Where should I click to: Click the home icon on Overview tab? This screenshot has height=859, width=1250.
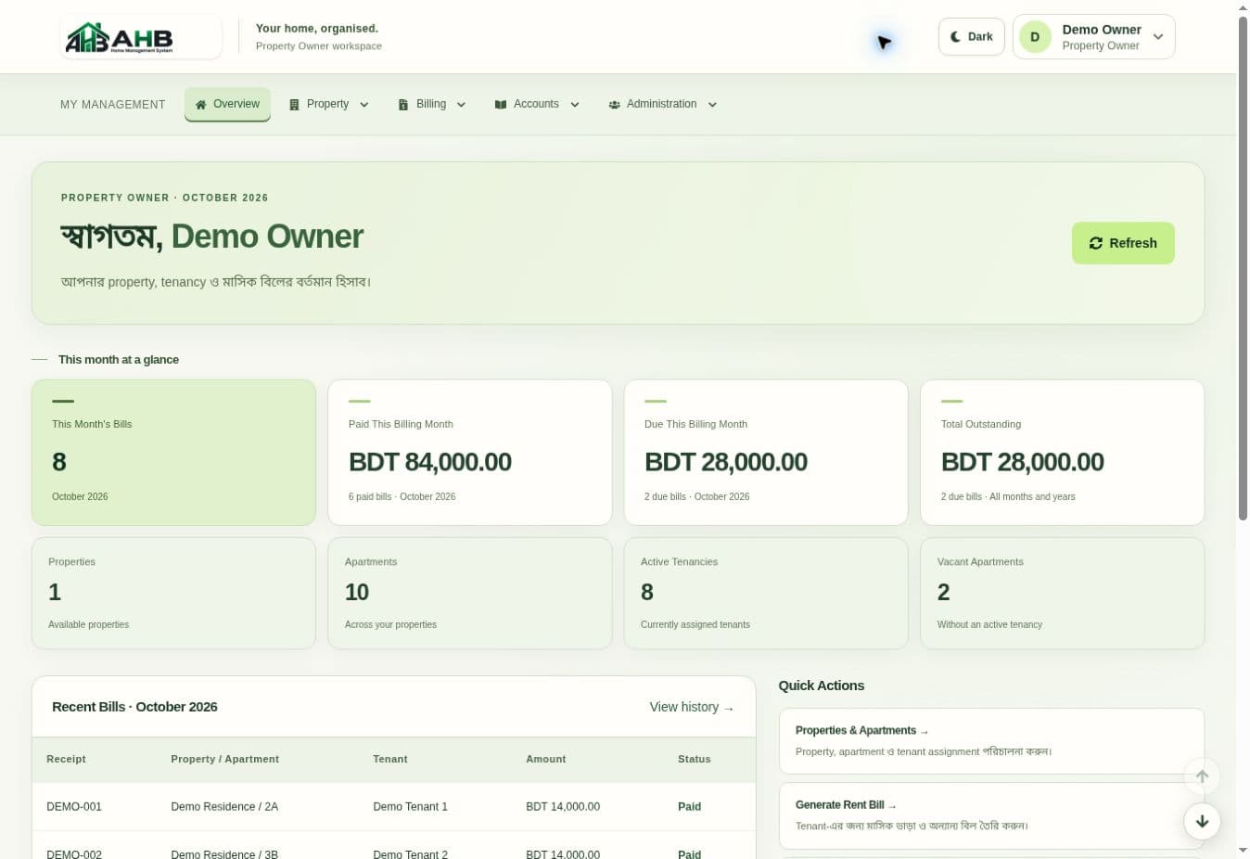[200, 105]
